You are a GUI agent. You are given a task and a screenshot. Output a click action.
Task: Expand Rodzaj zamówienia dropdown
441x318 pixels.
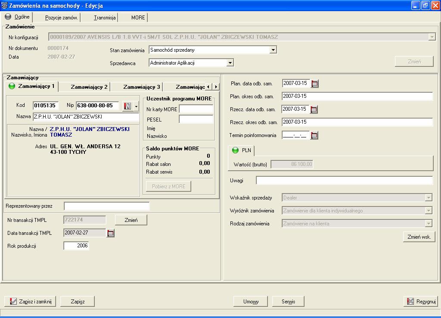(x=429, y=224)
